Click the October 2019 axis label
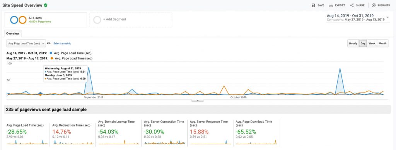Viewport: 396px width, 150px height. click(x=238, y=98)
